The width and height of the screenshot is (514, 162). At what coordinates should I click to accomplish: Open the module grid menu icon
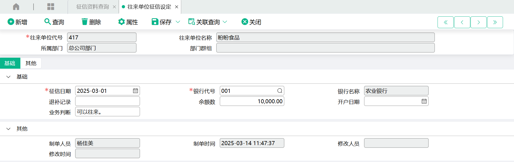click(x=51, y=7)
